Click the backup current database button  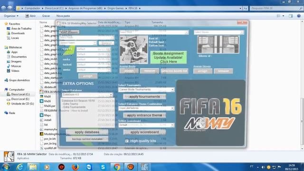click(x=87, y=139)
